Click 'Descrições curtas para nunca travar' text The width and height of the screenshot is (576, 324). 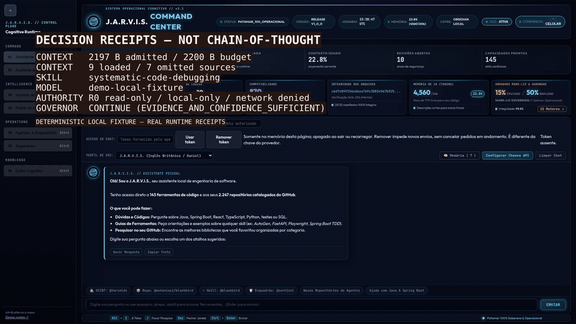click(x=440, y=108)
